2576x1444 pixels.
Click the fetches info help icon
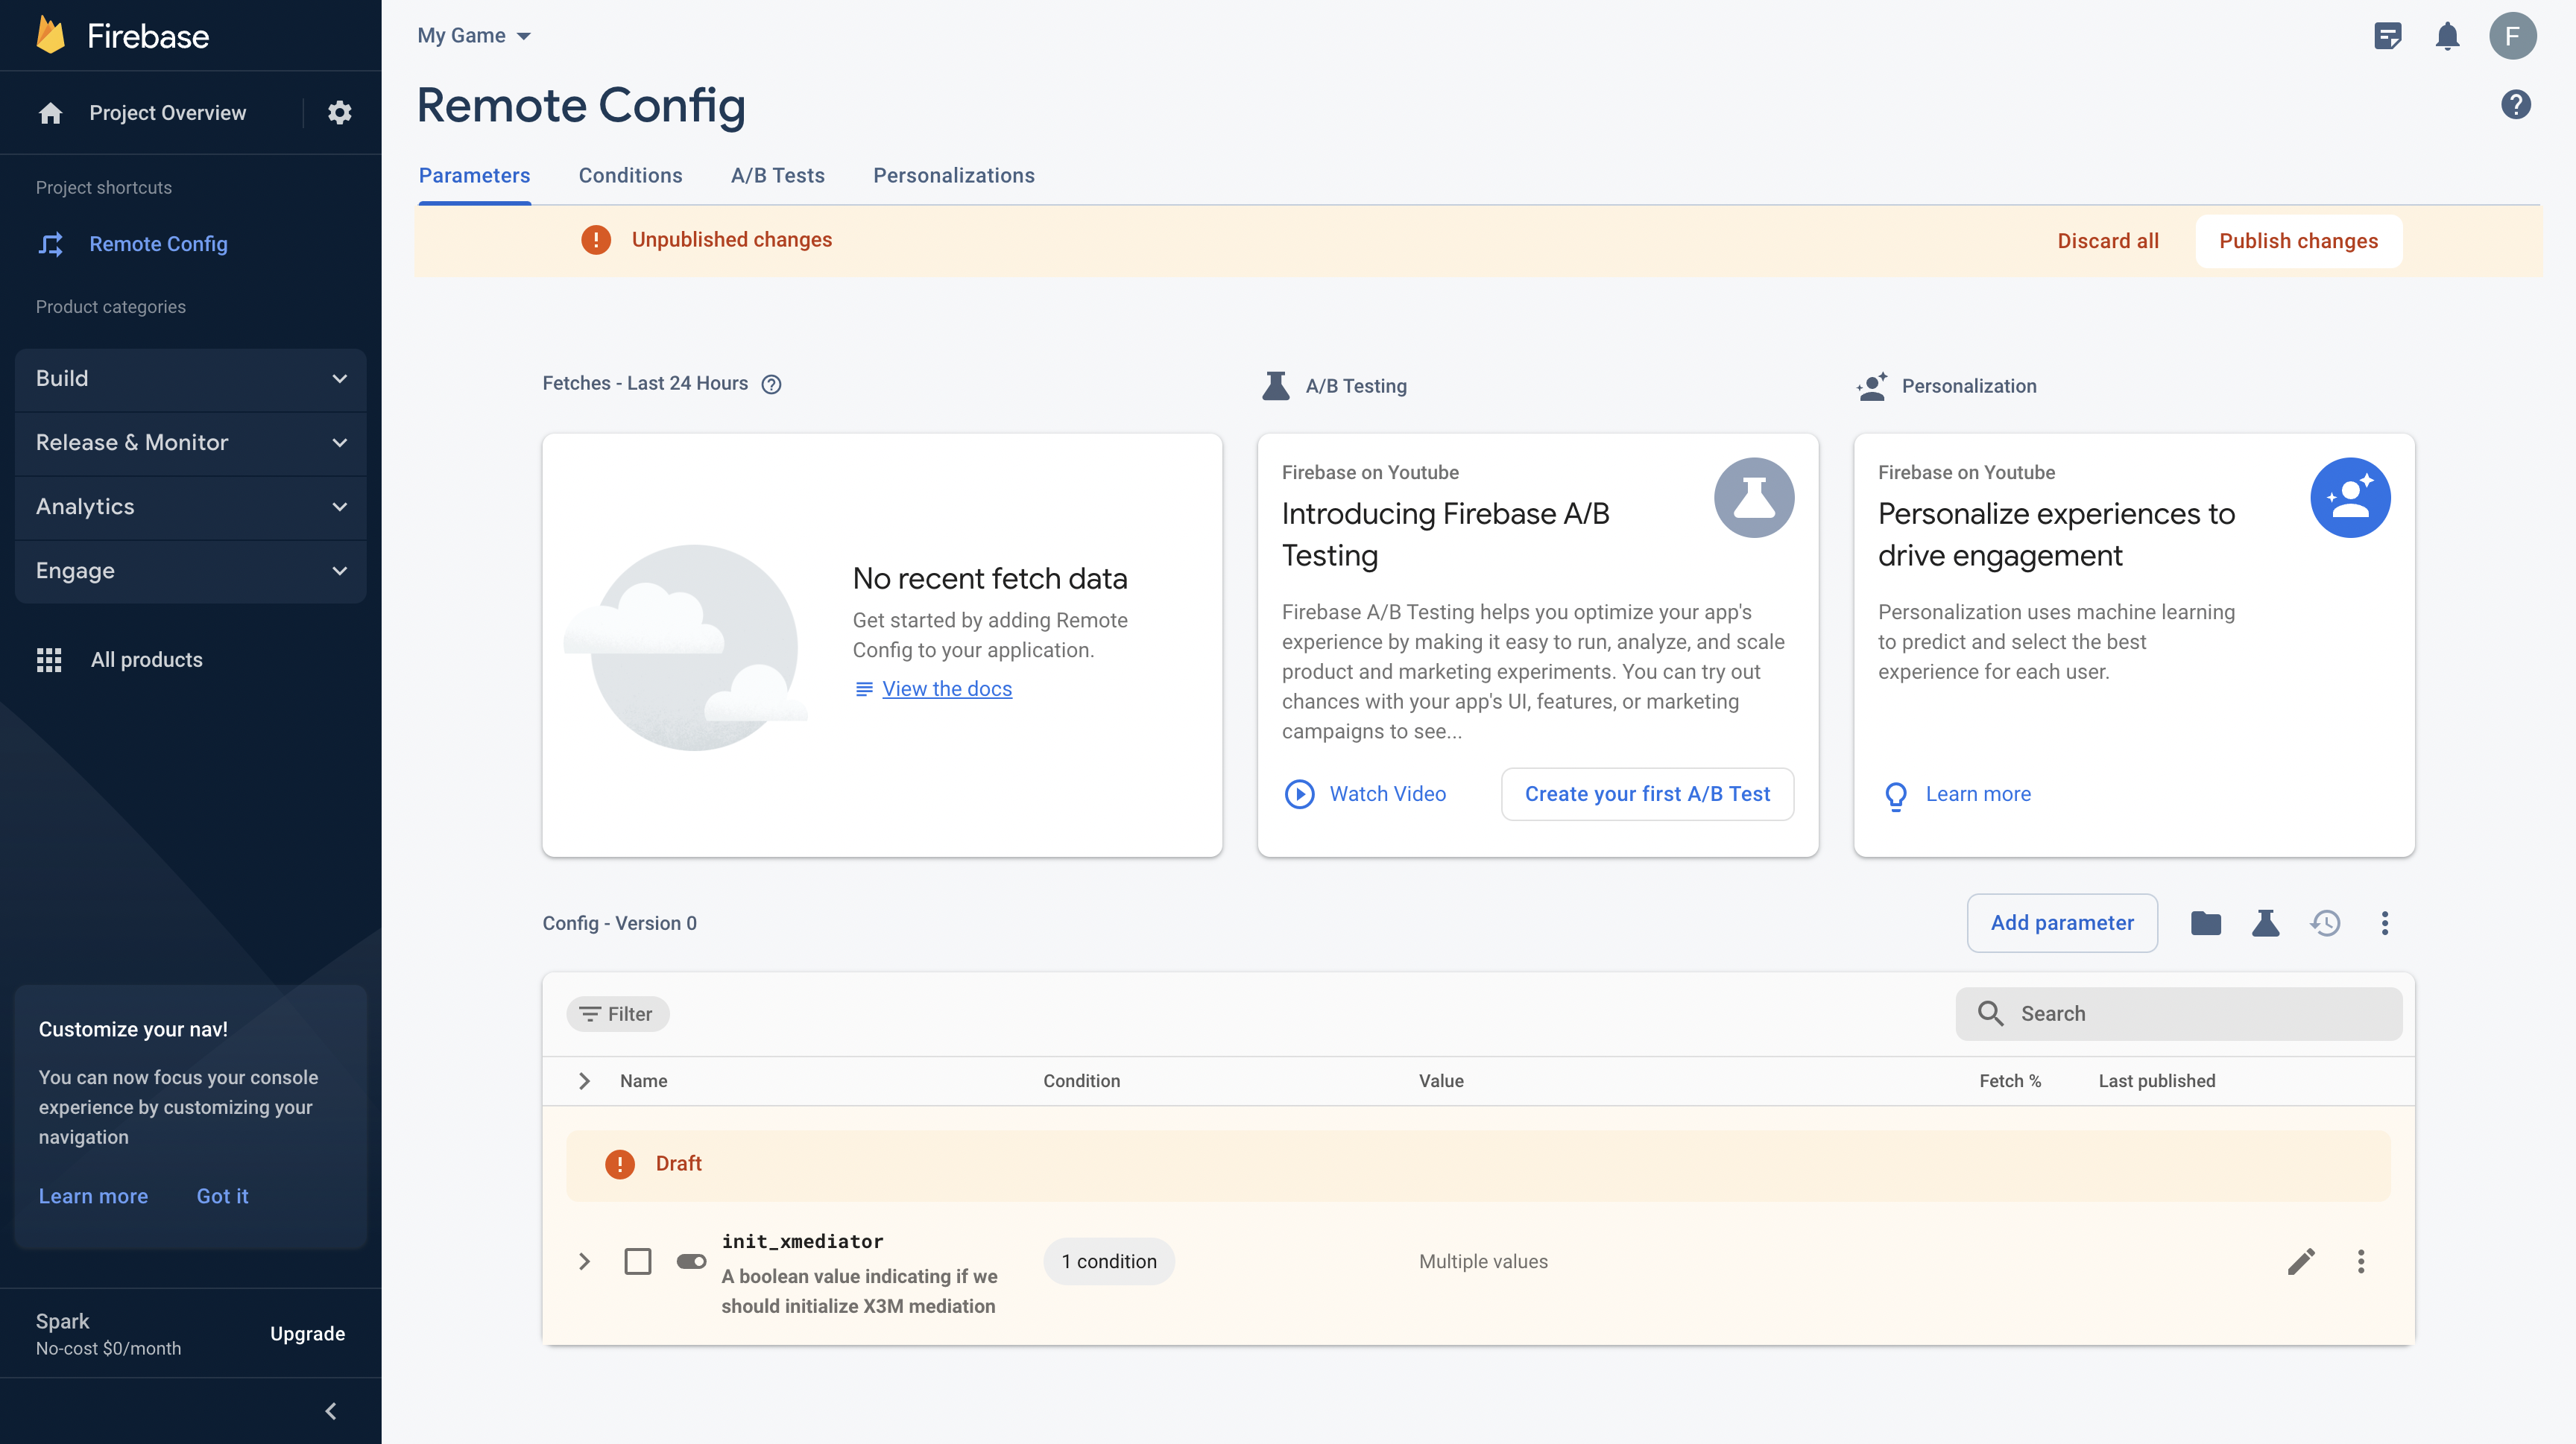pyautogui.click(x=771, y=384)
